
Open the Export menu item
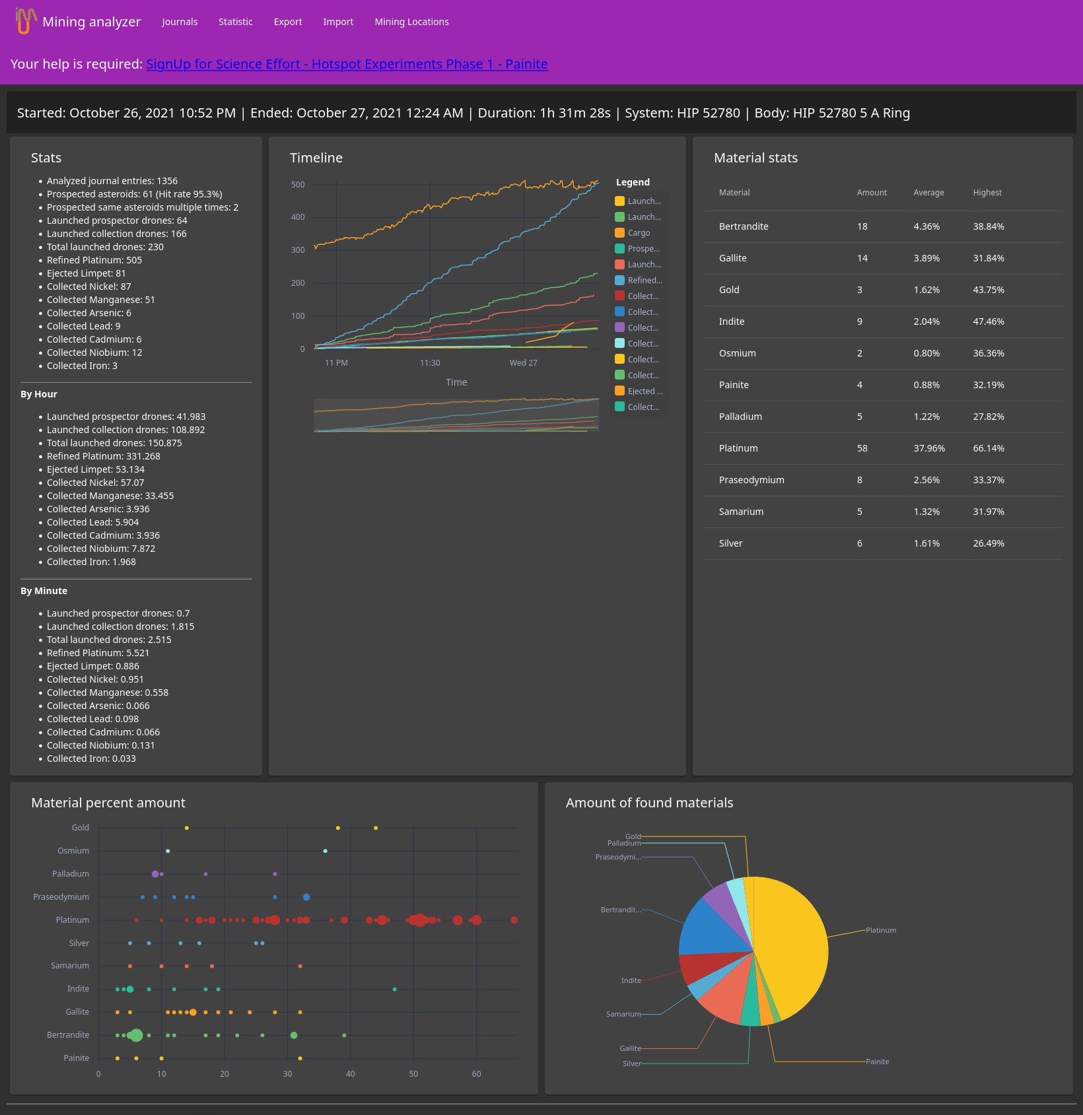coord(288,22)
